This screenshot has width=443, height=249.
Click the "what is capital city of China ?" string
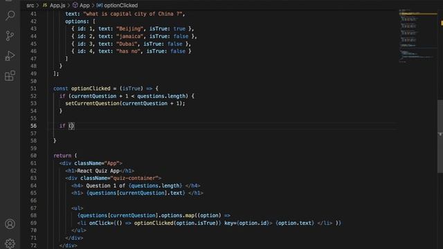tap(132, 14)
